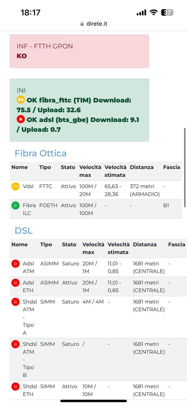187x406 pixels.
Task: Click the red R badge for Adsl ETH
Action: coord(15,283)
